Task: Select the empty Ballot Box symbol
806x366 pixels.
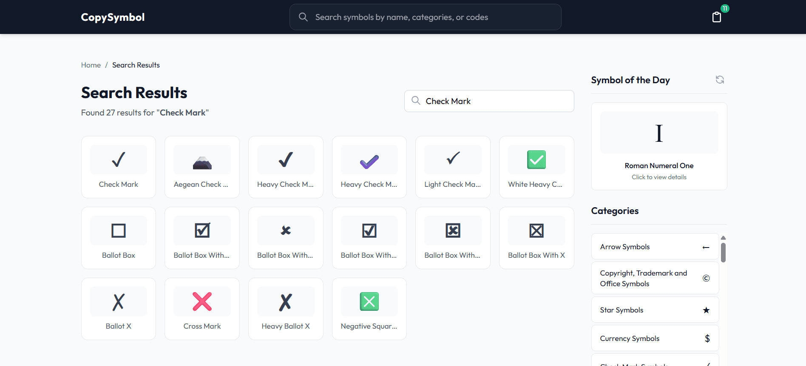Action: tap(119, 238)
